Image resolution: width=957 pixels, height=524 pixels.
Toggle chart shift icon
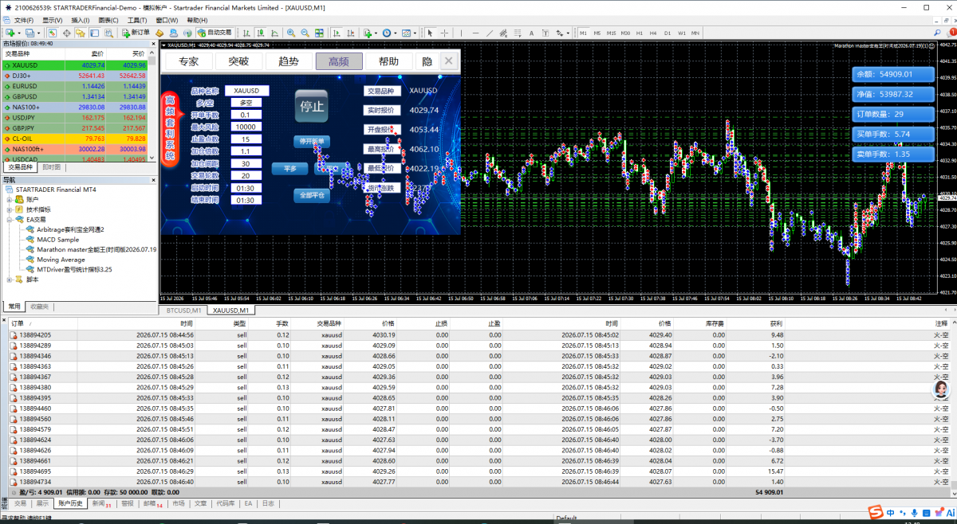pos(351,33)
